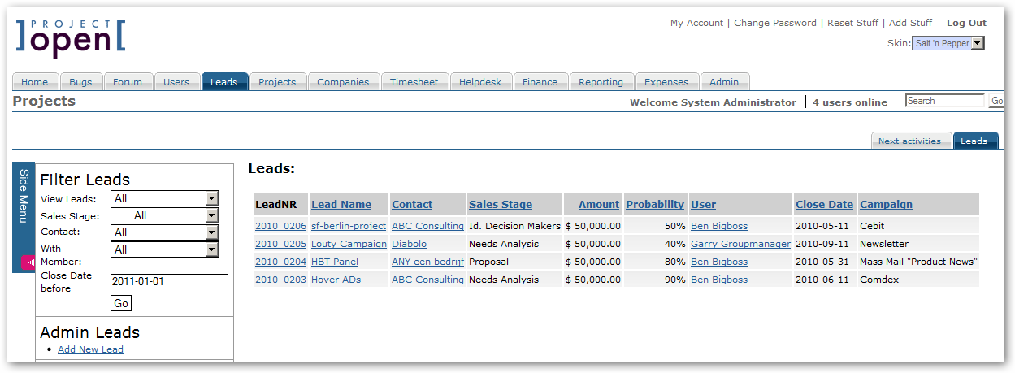Open the Timesheet tab
1015x373 pixels.
(x=414, y=82)
